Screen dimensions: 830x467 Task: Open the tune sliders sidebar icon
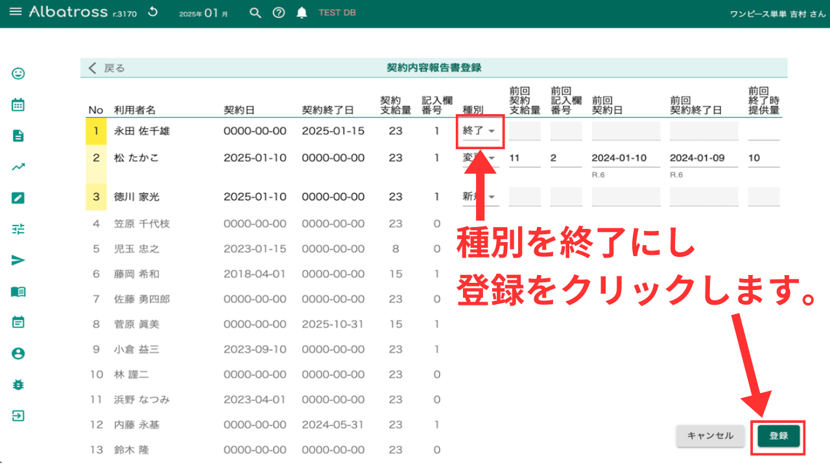click(18, 229)
